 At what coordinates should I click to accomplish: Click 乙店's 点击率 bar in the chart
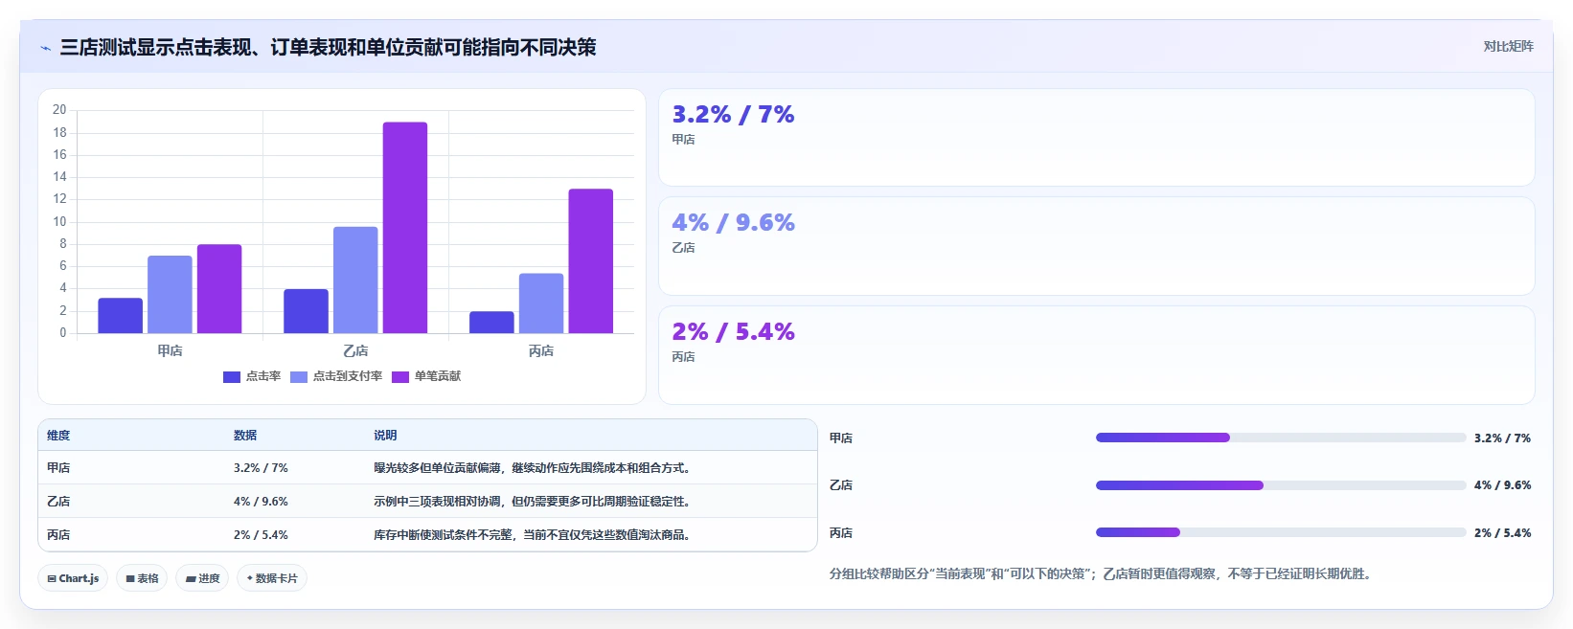click(306, 311)
